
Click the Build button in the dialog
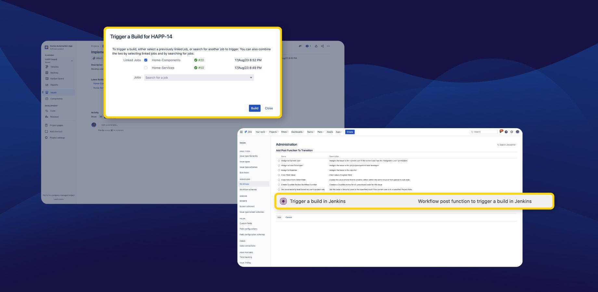point(254,108)
